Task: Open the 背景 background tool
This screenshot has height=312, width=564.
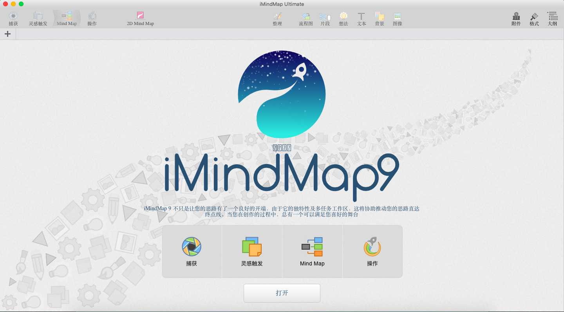Action: click(x=380, y=19)
